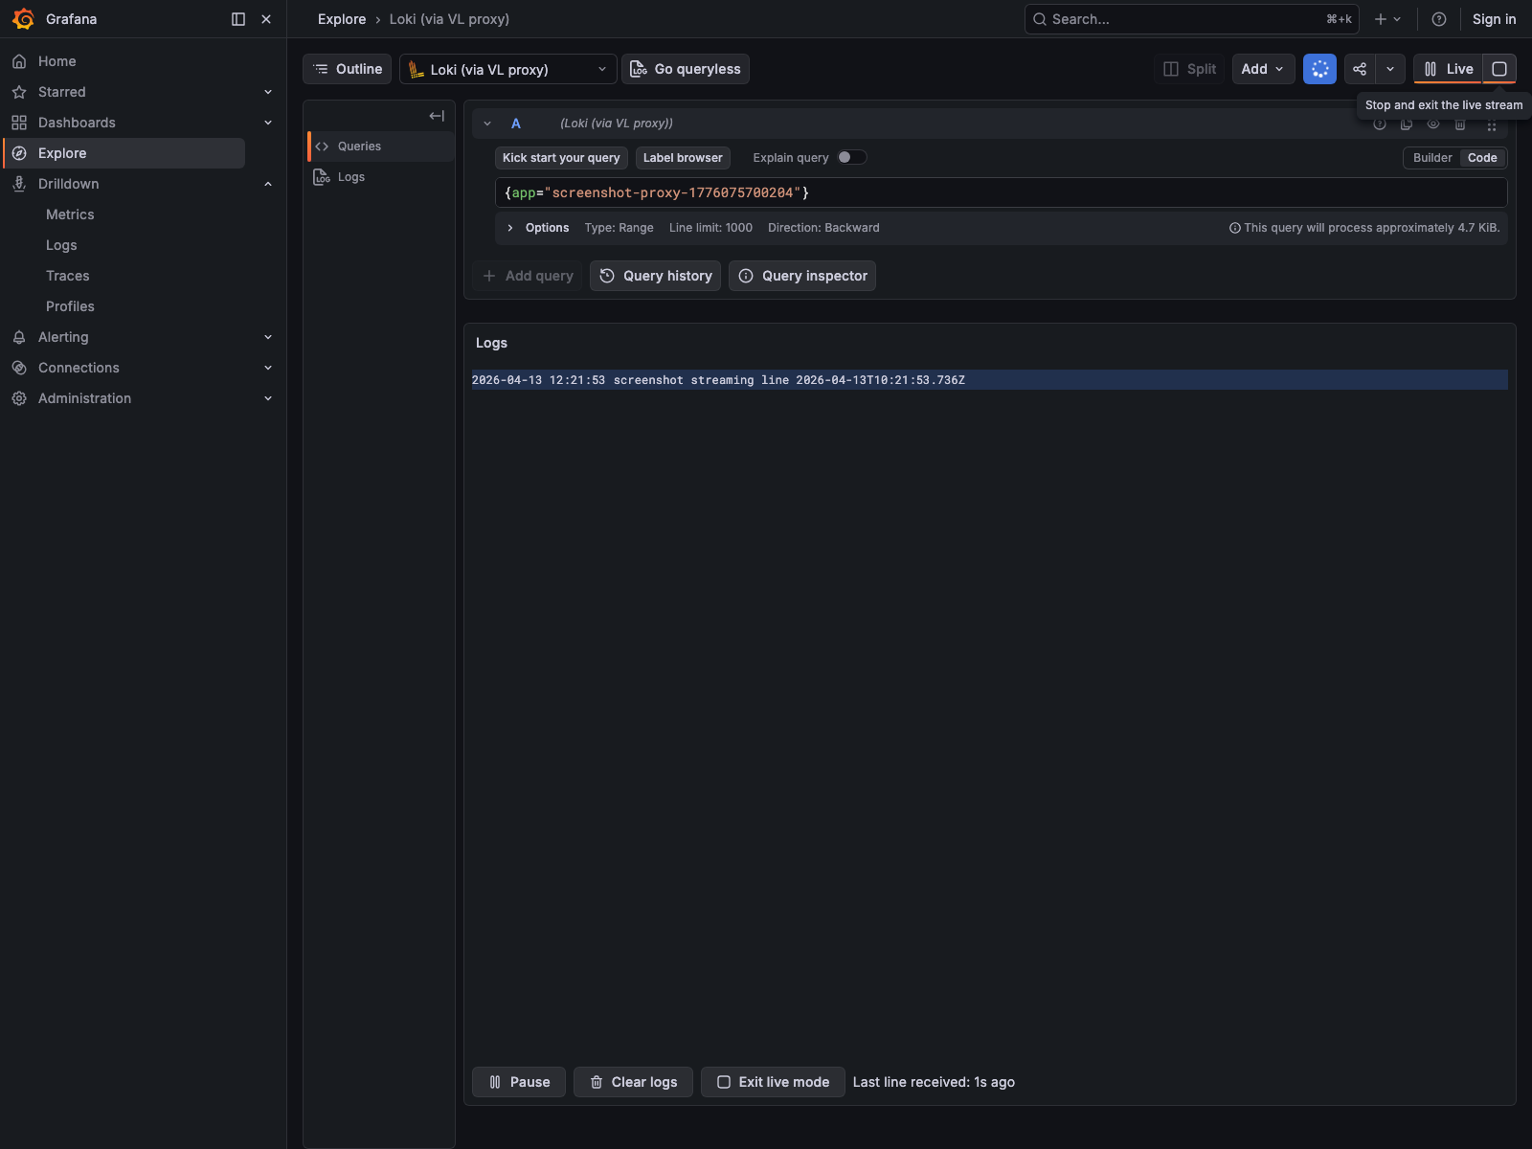Collapse the Drilldown section chevron

tap(268, 184)
